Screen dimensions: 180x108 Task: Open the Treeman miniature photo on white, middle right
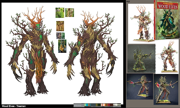point(167,56)
